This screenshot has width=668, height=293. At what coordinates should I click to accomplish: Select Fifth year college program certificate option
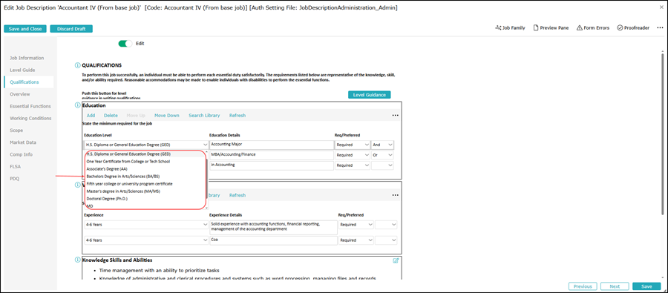[x=145, y=183]
